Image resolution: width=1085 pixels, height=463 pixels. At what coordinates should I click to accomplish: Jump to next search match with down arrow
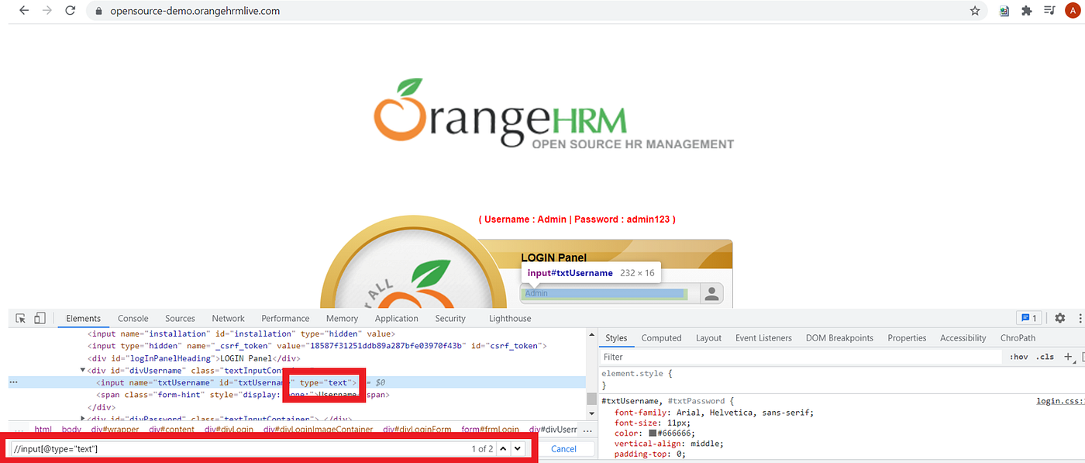click(517, 448)
